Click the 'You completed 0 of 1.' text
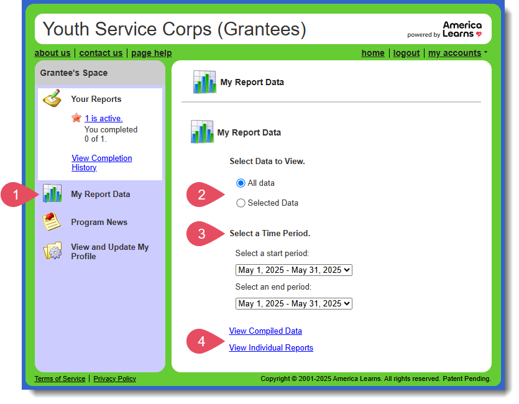Image resolution: width=519 pixels, height=404 pixels. tap(111, 134)
